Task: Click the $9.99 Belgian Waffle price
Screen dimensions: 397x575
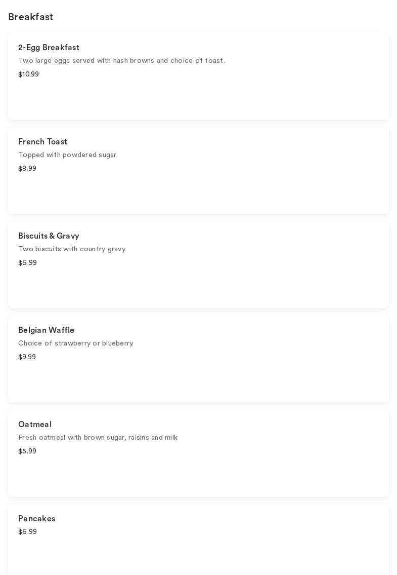Action: point(27,357)
